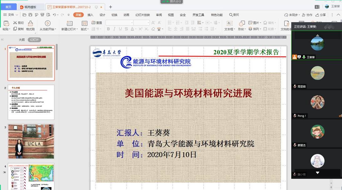Expand the Layout (版式) dropdown
This screenshot has width=342, height=190.
tap(85, 29)
